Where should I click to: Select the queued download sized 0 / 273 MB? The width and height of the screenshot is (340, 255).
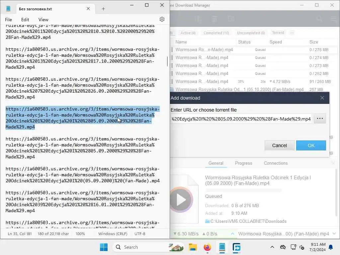(254, 65)
